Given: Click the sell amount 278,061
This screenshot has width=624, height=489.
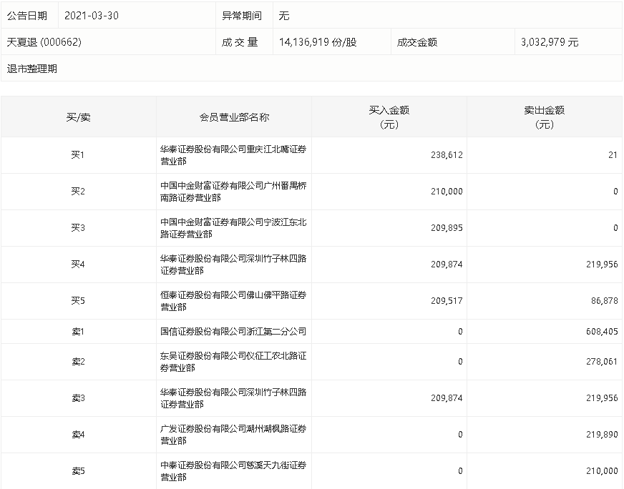Looking at the screenshot, I should click(602, 361).
